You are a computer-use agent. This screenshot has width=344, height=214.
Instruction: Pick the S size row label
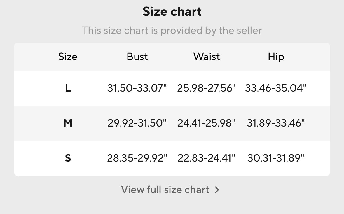[x=68, y=158]
